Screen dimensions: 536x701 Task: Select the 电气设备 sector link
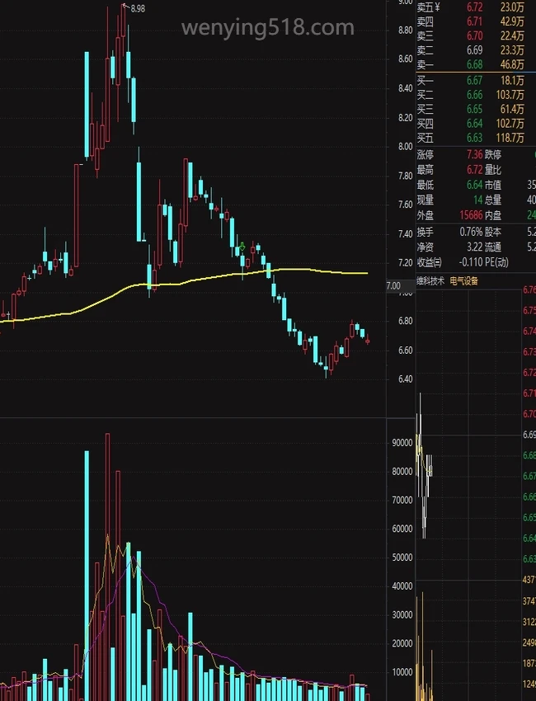pos(463,281)
